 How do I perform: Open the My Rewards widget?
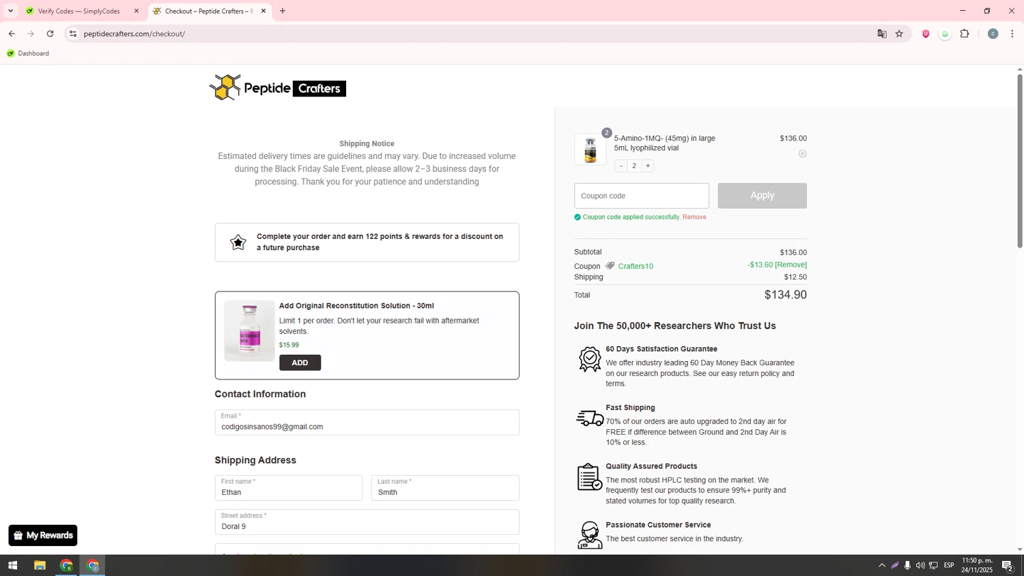click(43, 536)
